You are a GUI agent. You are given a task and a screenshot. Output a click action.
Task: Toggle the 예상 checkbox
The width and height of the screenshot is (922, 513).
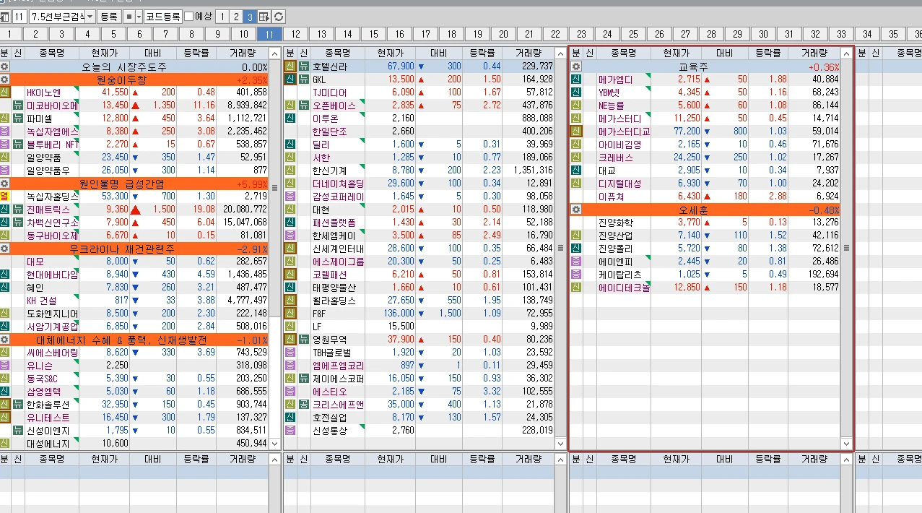pyautogui.click(x=189, y=16)
